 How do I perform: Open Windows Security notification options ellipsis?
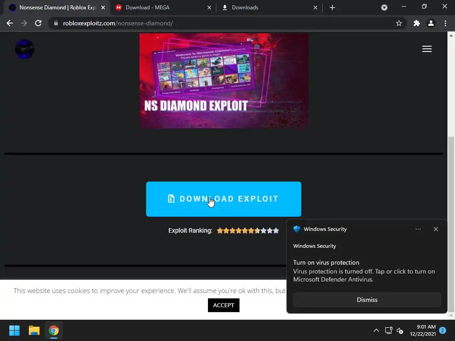418,229
